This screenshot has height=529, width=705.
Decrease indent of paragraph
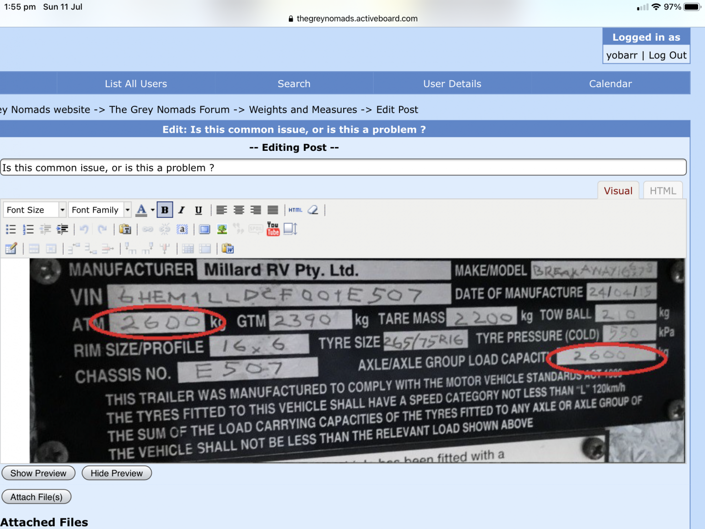click(x=46, y=229)
